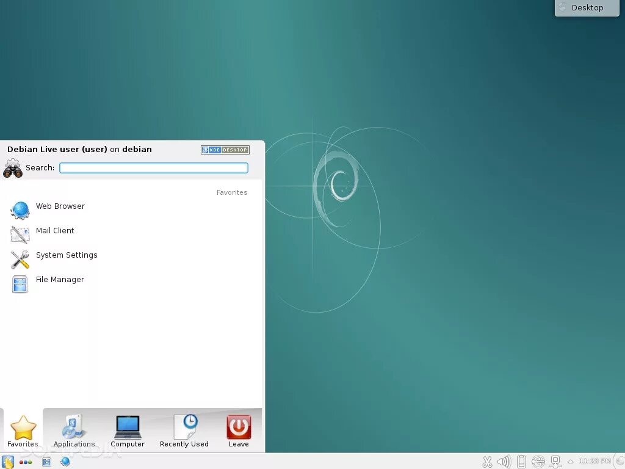Screen dimensions: 625x469
Task: Click the KDE Desktop badge
Action: (x=225, y=150)
